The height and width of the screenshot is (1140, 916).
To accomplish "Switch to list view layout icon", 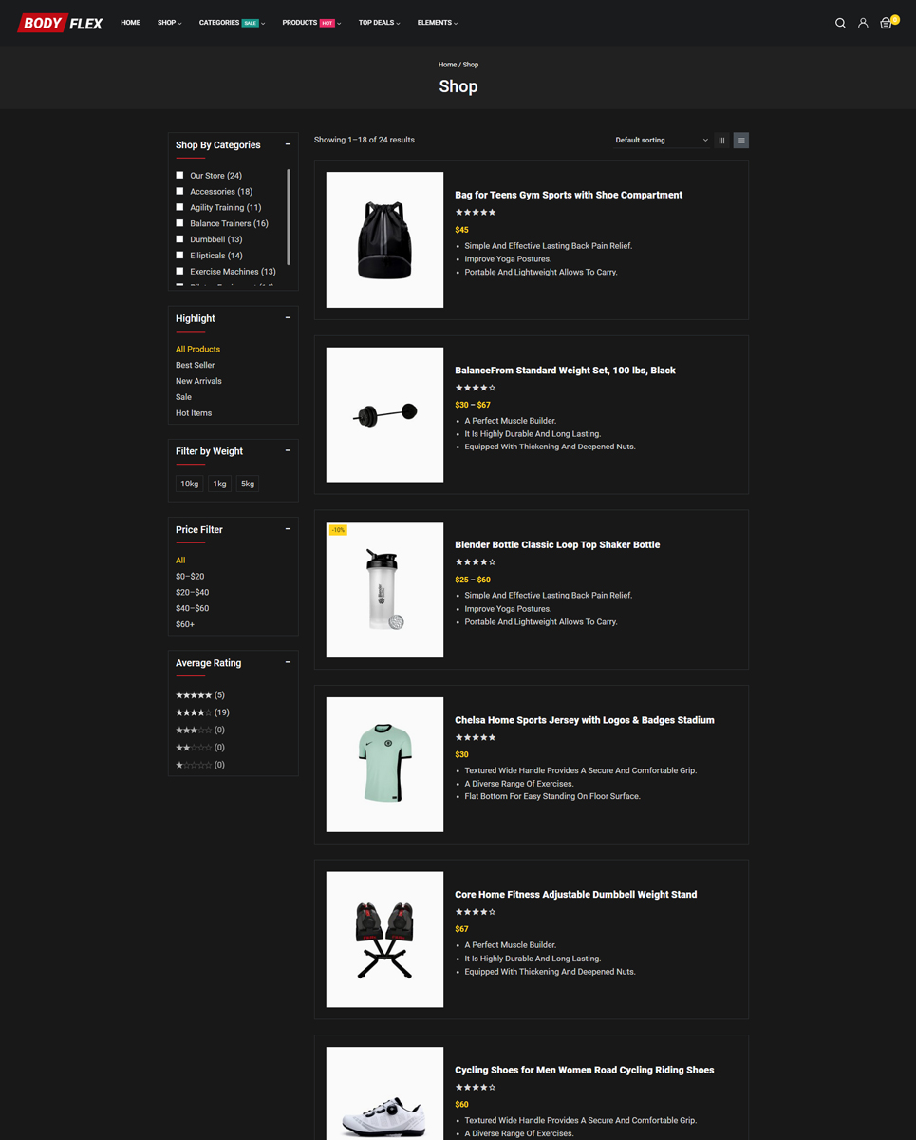I will (x=741, y=141).
